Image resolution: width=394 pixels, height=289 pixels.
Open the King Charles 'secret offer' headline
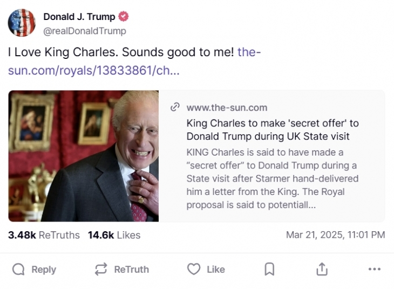click(x=273, y=130)
